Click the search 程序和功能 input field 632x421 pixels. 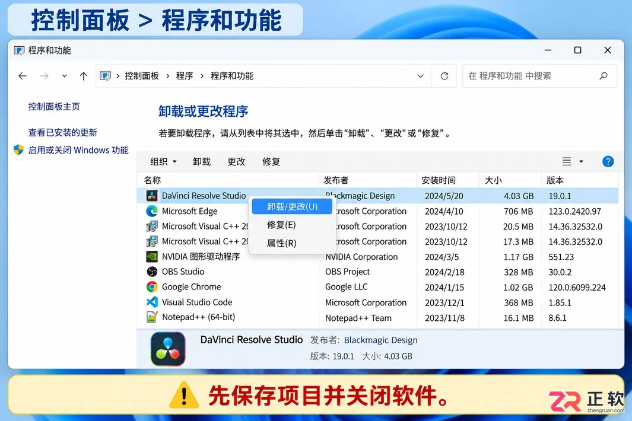[x=540, y=76]
